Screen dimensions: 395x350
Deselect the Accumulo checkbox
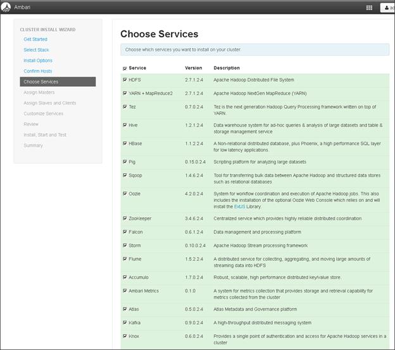point(125,277)
